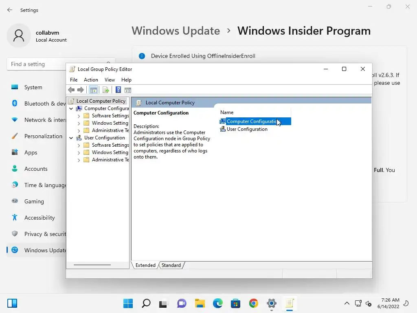Viewport: 417px width, 313px height.
Task: Expand Software Settings under Computer Configuration
Action: pyautogui.click(x=79, y=116)
